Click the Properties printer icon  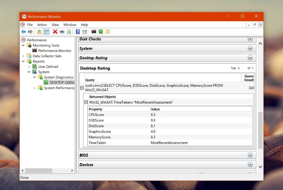62,32
